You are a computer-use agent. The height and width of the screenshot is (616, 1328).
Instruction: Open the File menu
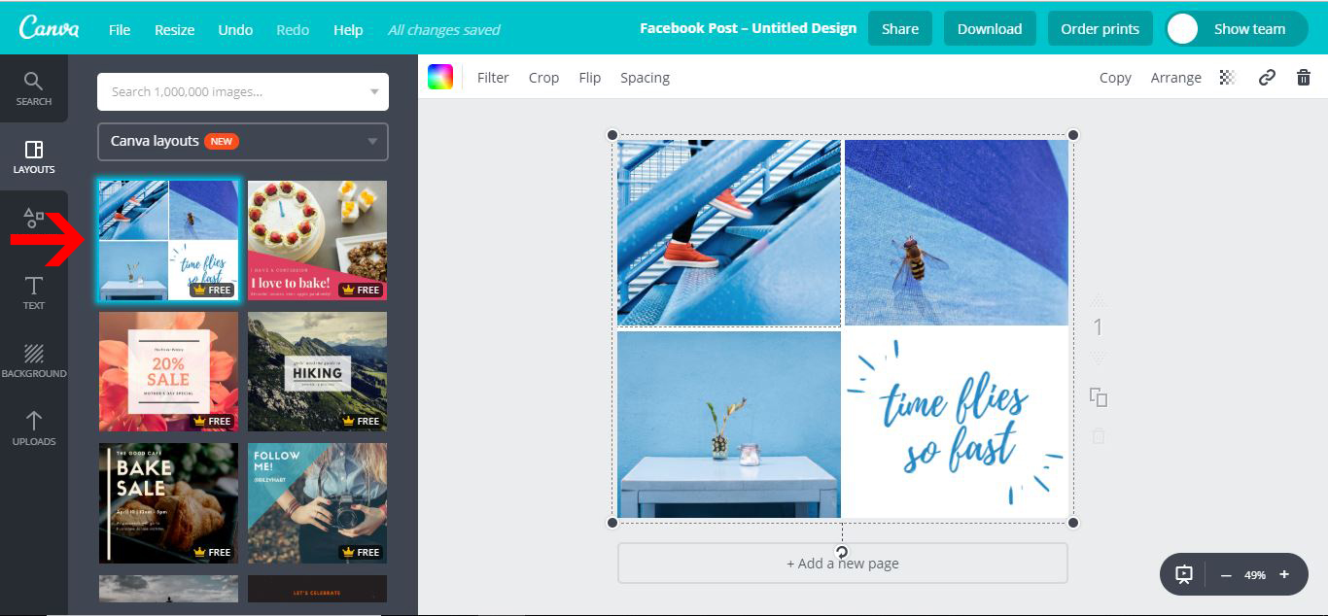point(119,29)
